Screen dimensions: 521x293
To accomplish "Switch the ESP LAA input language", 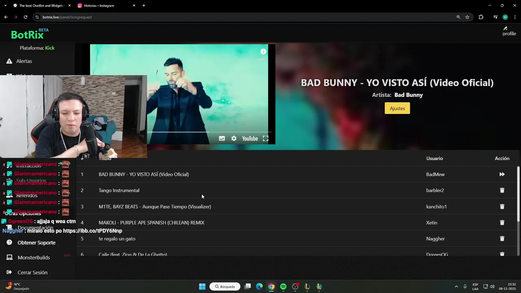I will 475,286.
